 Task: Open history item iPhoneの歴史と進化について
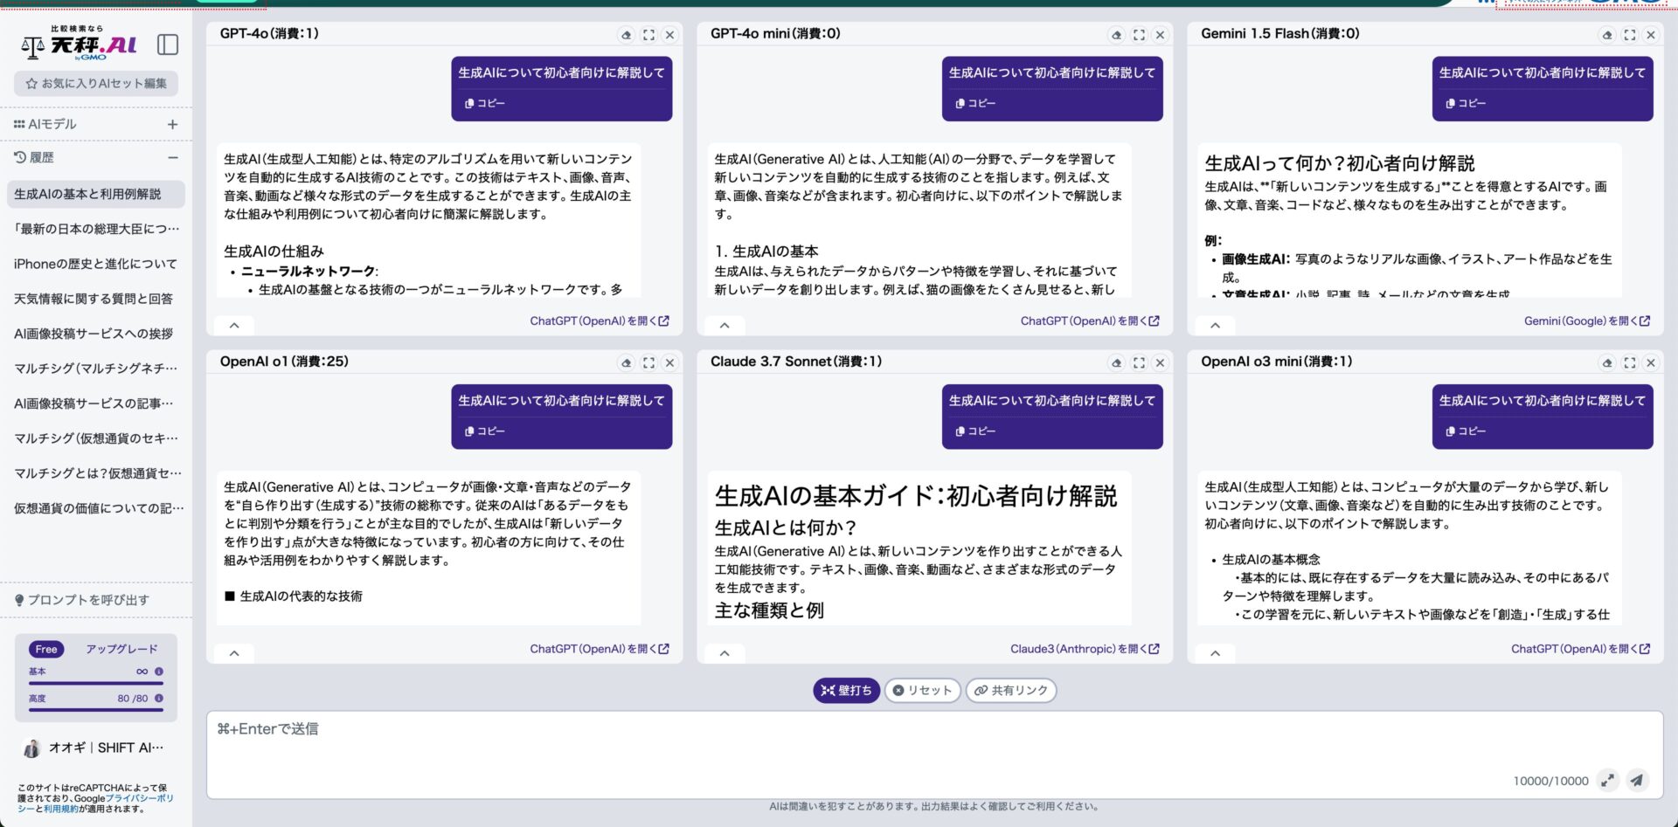(x=94, y=264)
